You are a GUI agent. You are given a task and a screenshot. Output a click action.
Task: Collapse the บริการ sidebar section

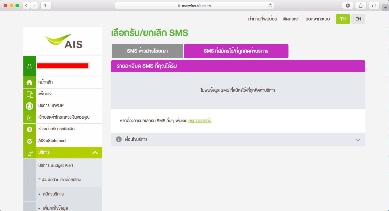[95, 153]
